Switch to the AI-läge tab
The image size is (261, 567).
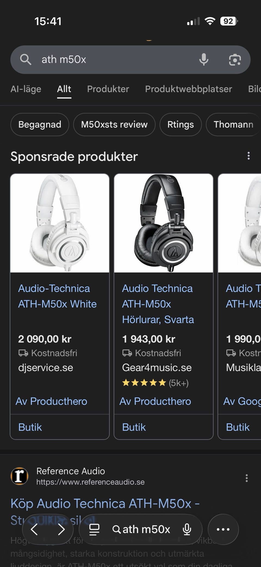click(26, 89)
